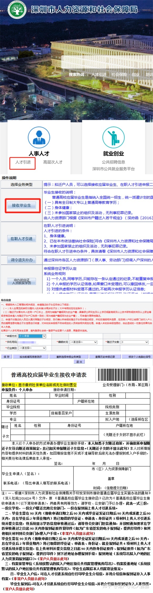This screenshot has width=153, height=593.
Task: Select the 接收毕业生 business type button
Action: [22, 205]
